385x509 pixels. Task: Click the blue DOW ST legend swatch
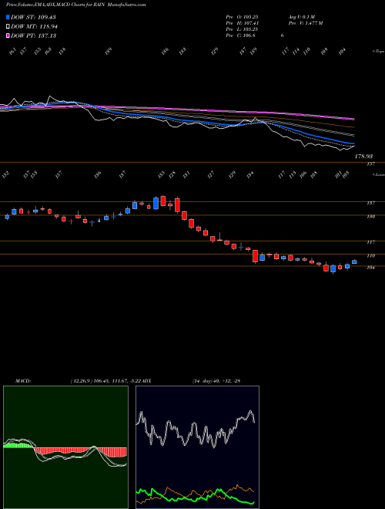pyautogui.click(x=8, y=17)
